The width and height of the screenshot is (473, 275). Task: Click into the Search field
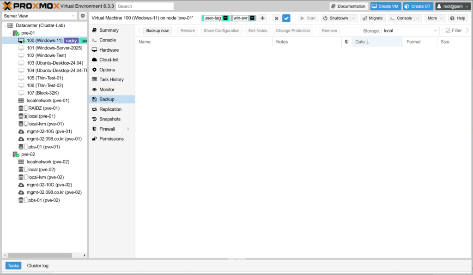tap(145, 6)
